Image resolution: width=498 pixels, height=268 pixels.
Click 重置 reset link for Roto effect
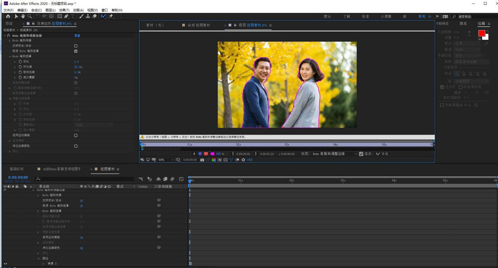click(x=77, y=36)
